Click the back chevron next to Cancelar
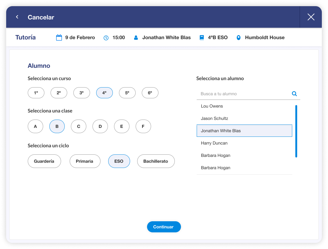 click(x=17, y=17)
